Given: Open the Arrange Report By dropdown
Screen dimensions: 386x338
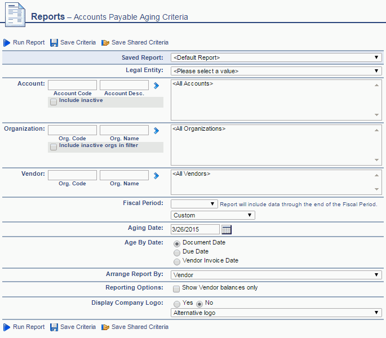Looking at the screenshot, I should point(276,275).
